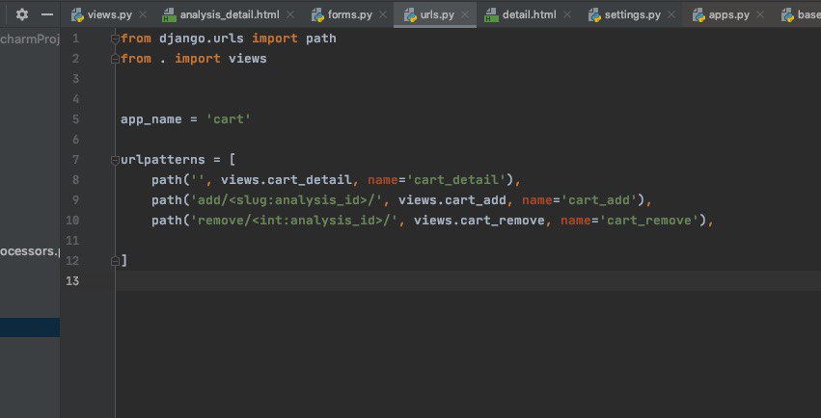Click imported views name on line 2
The width and height of the screenshot is (821, 418).
pyautogui.click(x=248, y=59)
